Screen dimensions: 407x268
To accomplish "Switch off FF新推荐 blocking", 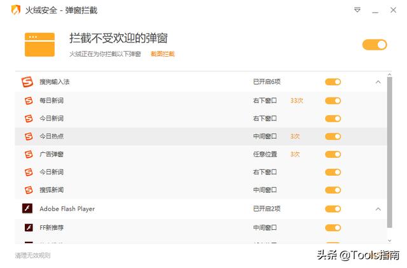I will (333, 228).
